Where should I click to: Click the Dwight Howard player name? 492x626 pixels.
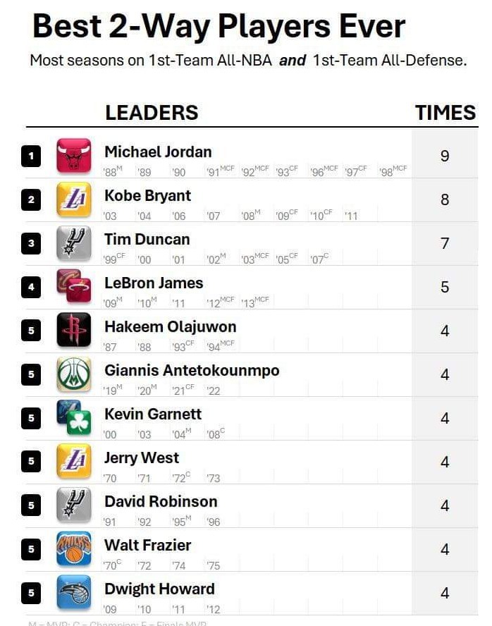click(159, 589)
